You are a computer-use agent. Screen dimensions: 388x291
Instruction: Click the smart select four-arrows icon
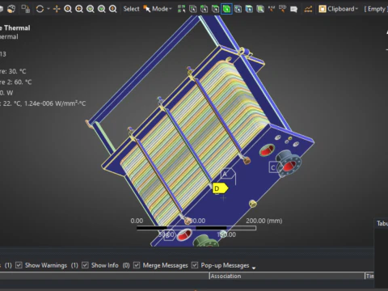point(181,9)
